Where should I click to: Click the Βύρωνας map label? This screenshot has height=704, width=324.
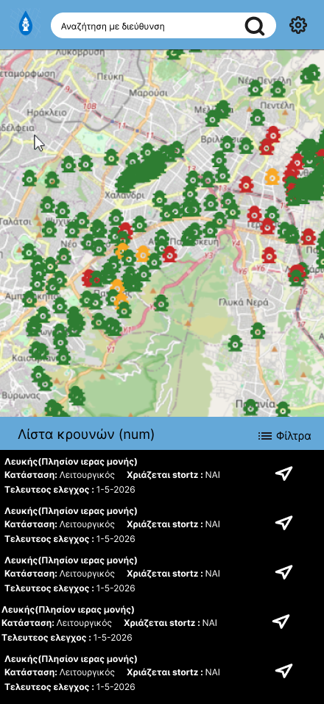pos(21,395)
